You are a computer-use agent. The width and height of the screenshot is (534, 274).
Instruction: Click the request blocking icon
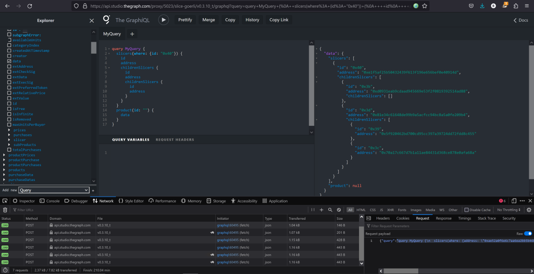(339, 210)
